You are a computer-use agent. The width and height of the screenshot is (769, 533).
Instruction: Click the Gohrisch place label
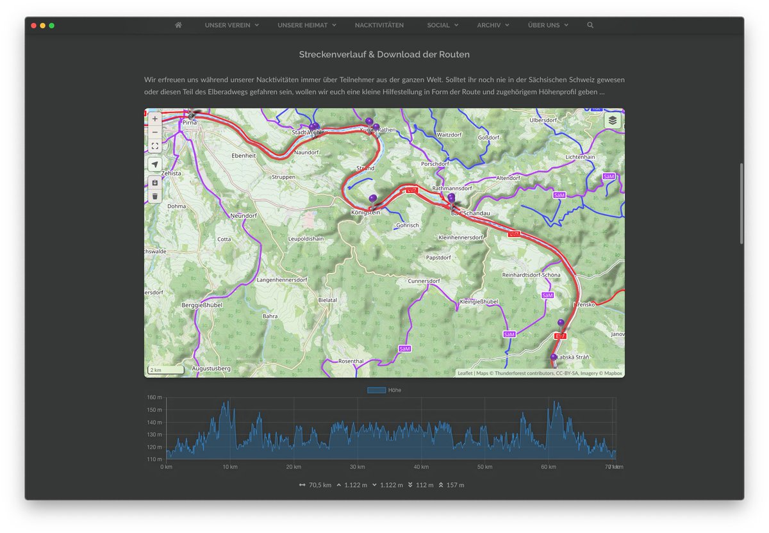tap(408, 225)
